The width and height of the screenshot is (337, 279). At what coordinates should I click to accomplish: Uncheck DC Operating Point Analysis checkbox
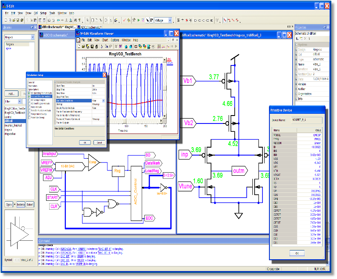[29, 93]
